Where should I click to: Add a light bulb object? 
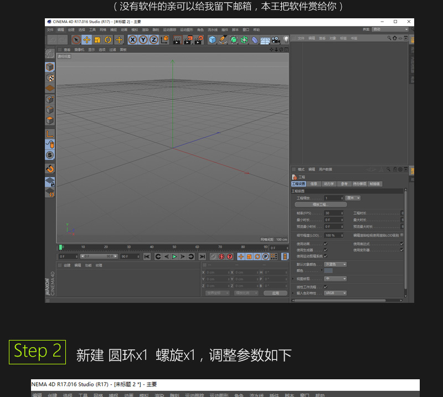tap(286, 39)
